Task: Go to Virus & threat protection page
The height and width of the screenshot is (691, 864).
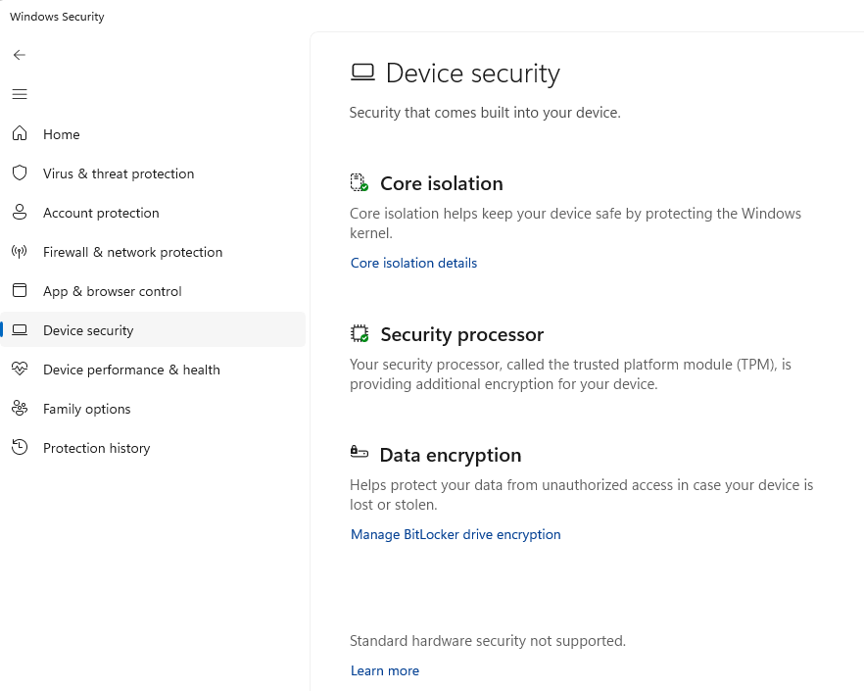Action: pos(119,173)
